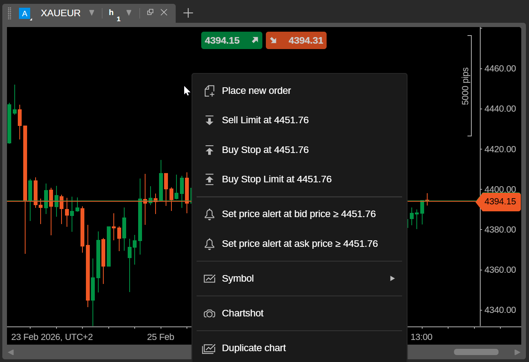529x362 pixels.
Task: Open the XAUEUR symbol dropdown arrow
Action: pos(92,13)
